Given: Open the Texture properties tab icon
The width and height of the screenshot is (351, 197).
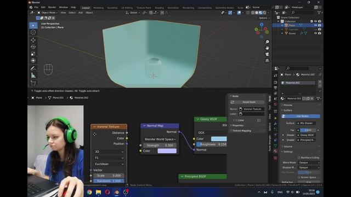Looking at the screenshot, I should [x=275, y=158].
